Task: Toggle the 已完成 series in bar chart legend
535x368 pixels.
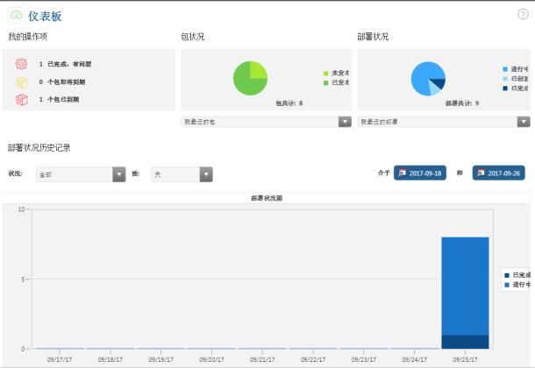Action: (x=517, y=275)
